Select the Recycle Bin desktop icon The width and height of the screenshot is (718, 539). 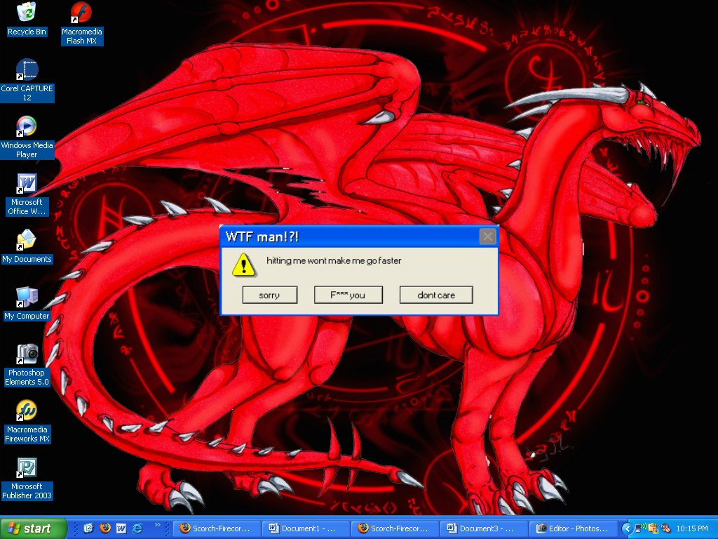(27, 19)
